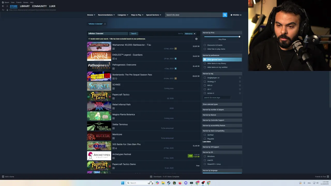Open the Archetypes Festival result

143,156
